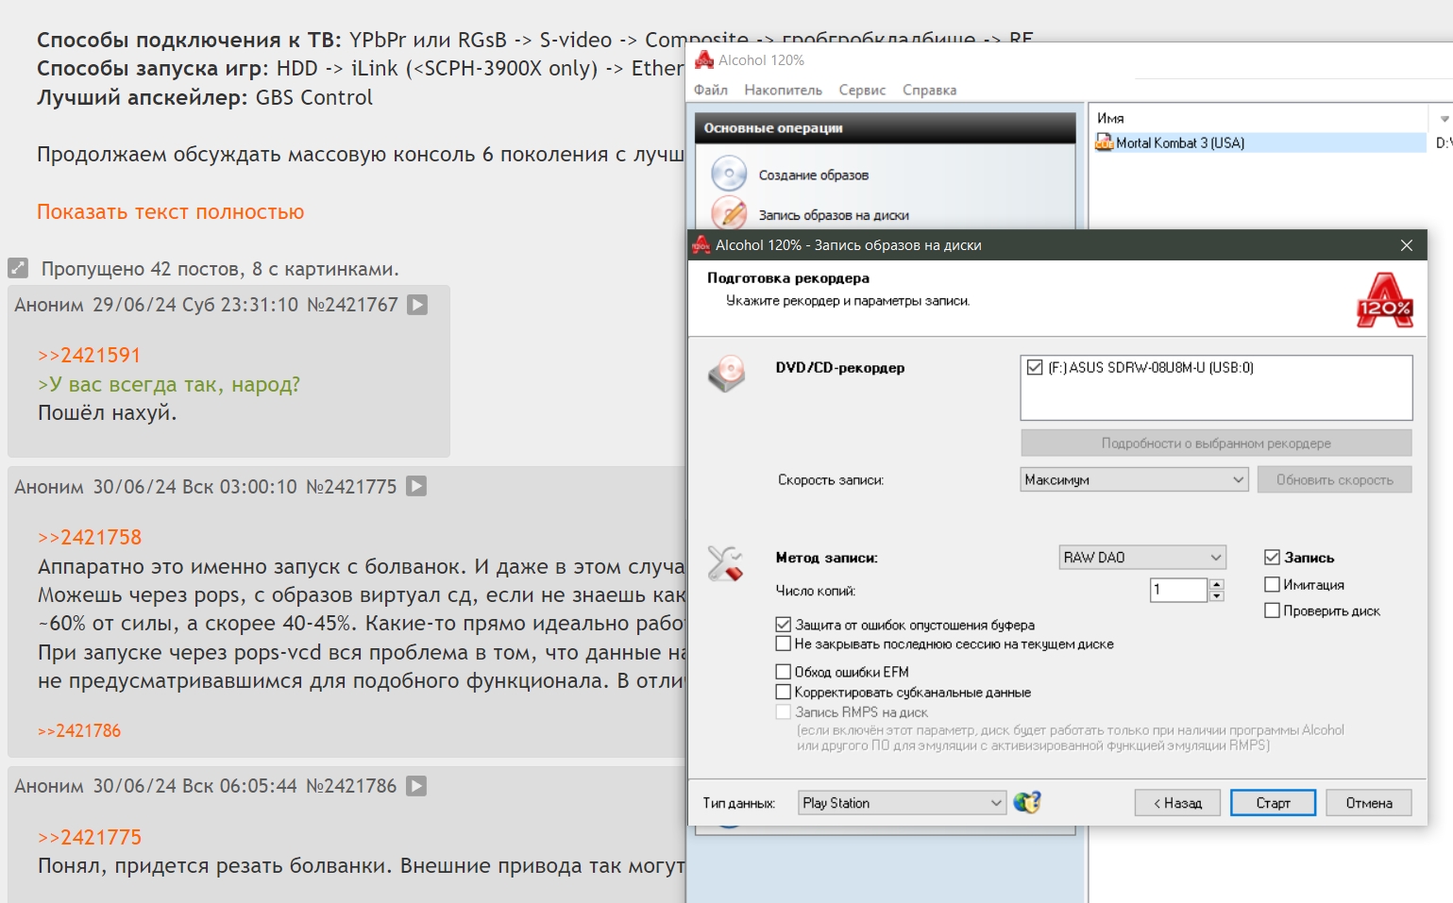Click the 'Основные операции' panel header
Screen dimensions: 1453x903
(885, 128)
